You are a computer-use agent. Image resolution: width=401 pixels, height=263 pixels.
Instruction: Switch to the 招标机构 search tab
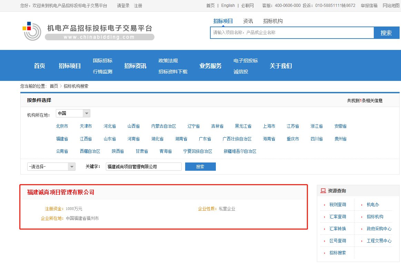click(273, 21)
